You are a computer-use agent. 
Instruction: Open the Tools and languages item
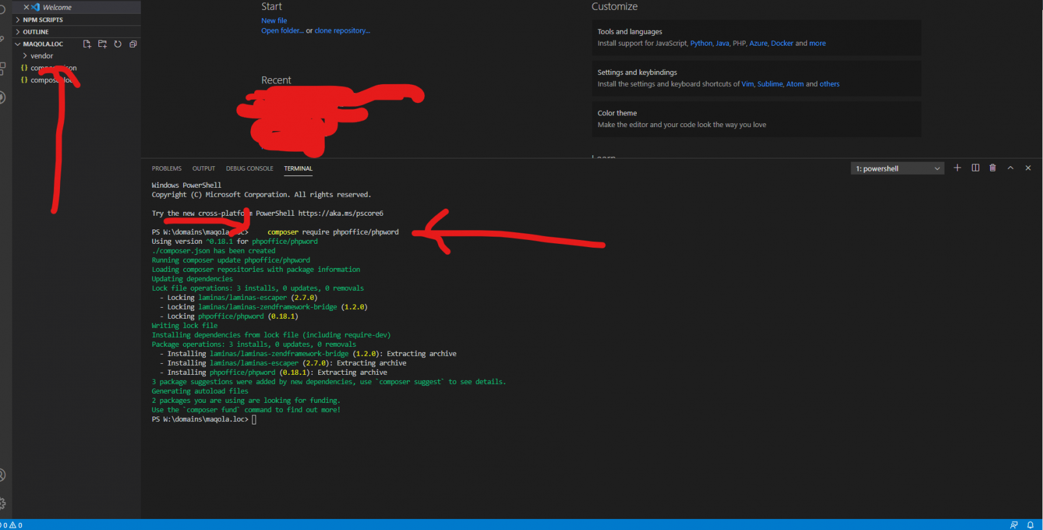click(x=756, y=37)
